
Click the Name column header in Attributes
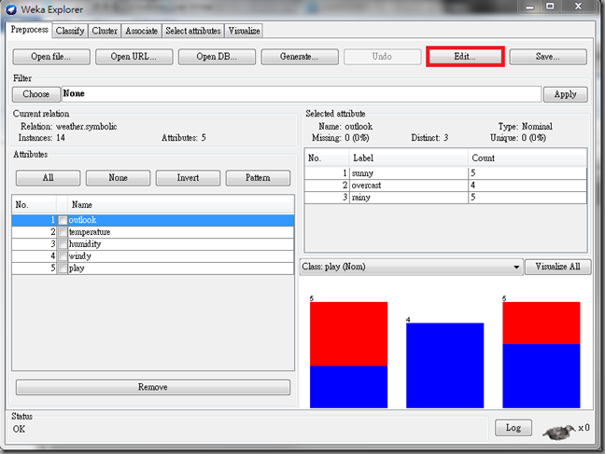tap(180, 205)
